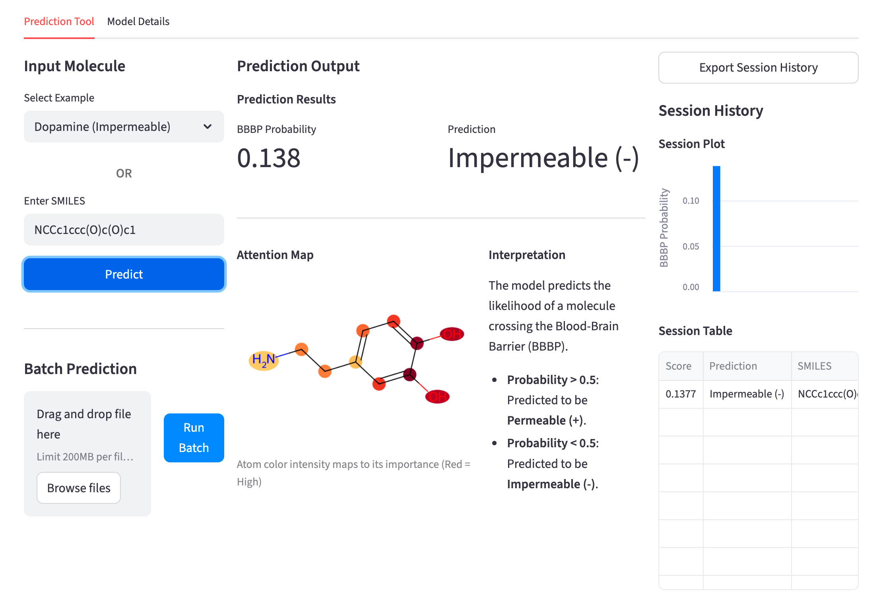Click the Run Batch button
This screenshot has width=881, height=608.
point(194,437)
